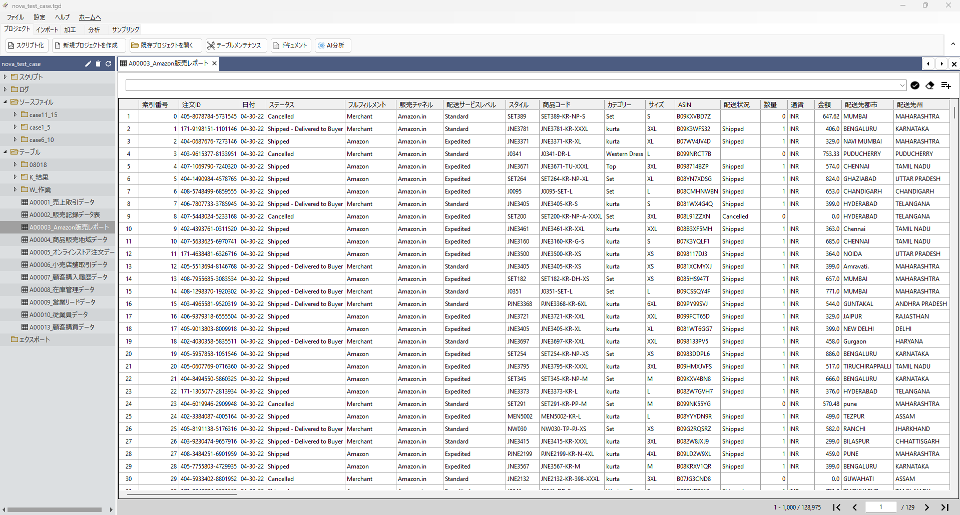Viewport: 960px width, 515px height.
Task: Open the AI分析 tool
Action: click(332, 45)
